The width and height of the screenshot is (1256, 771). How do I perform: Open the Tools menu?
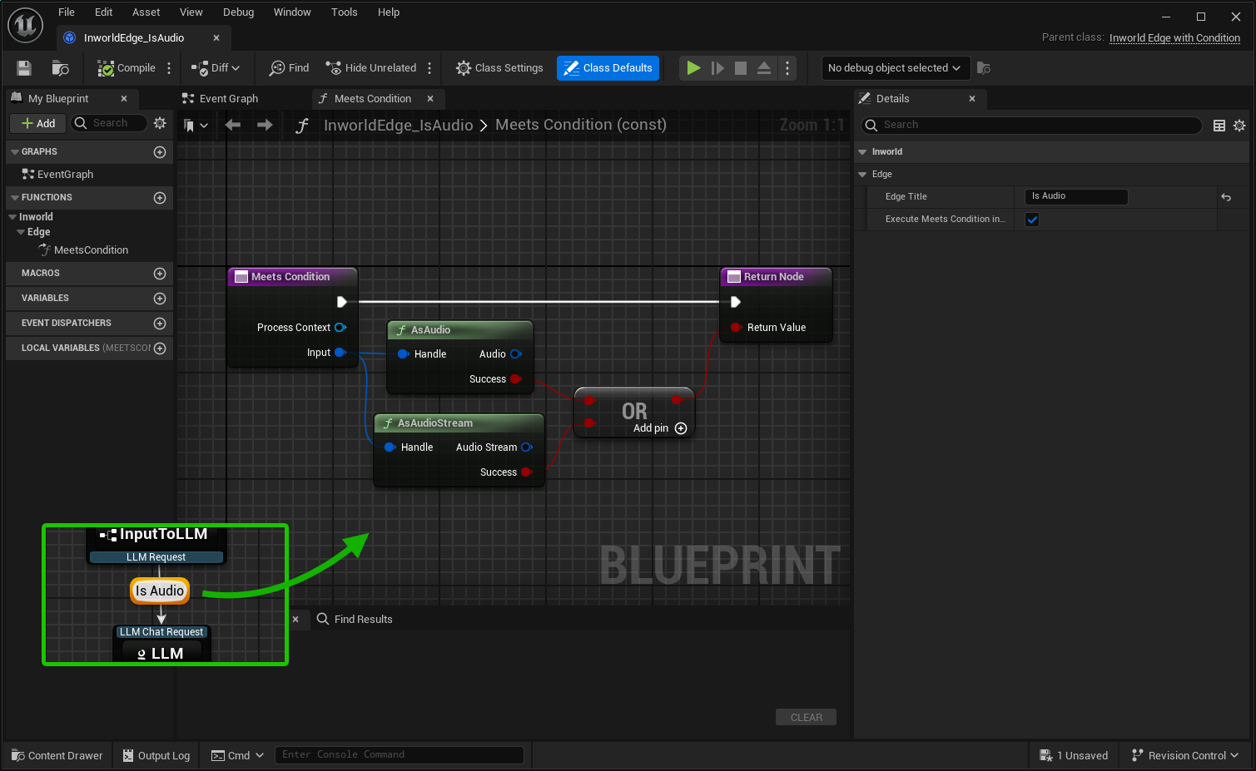pyautogui.click(x=345, y=12)
